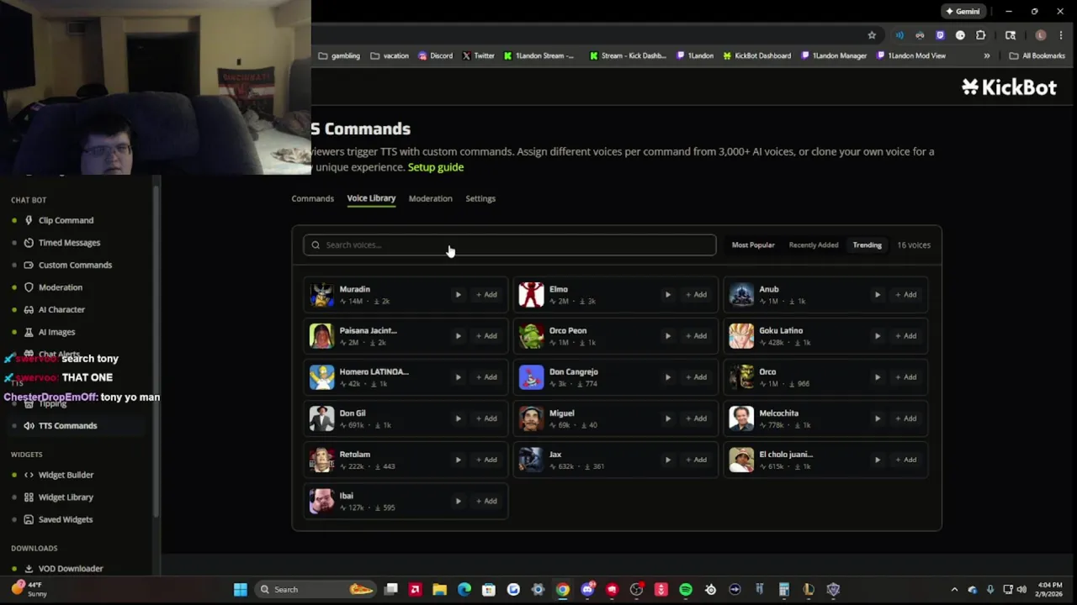Open the Muradin avatar thumbnail
This screenshot has height=605, width=1077.
[x=321, y=295]
